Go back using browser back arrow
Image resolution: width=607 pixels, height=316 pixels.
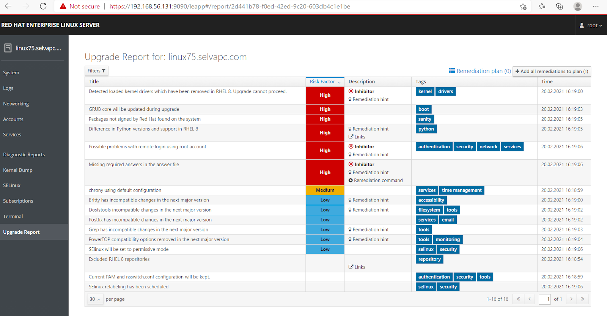point(8,6)
